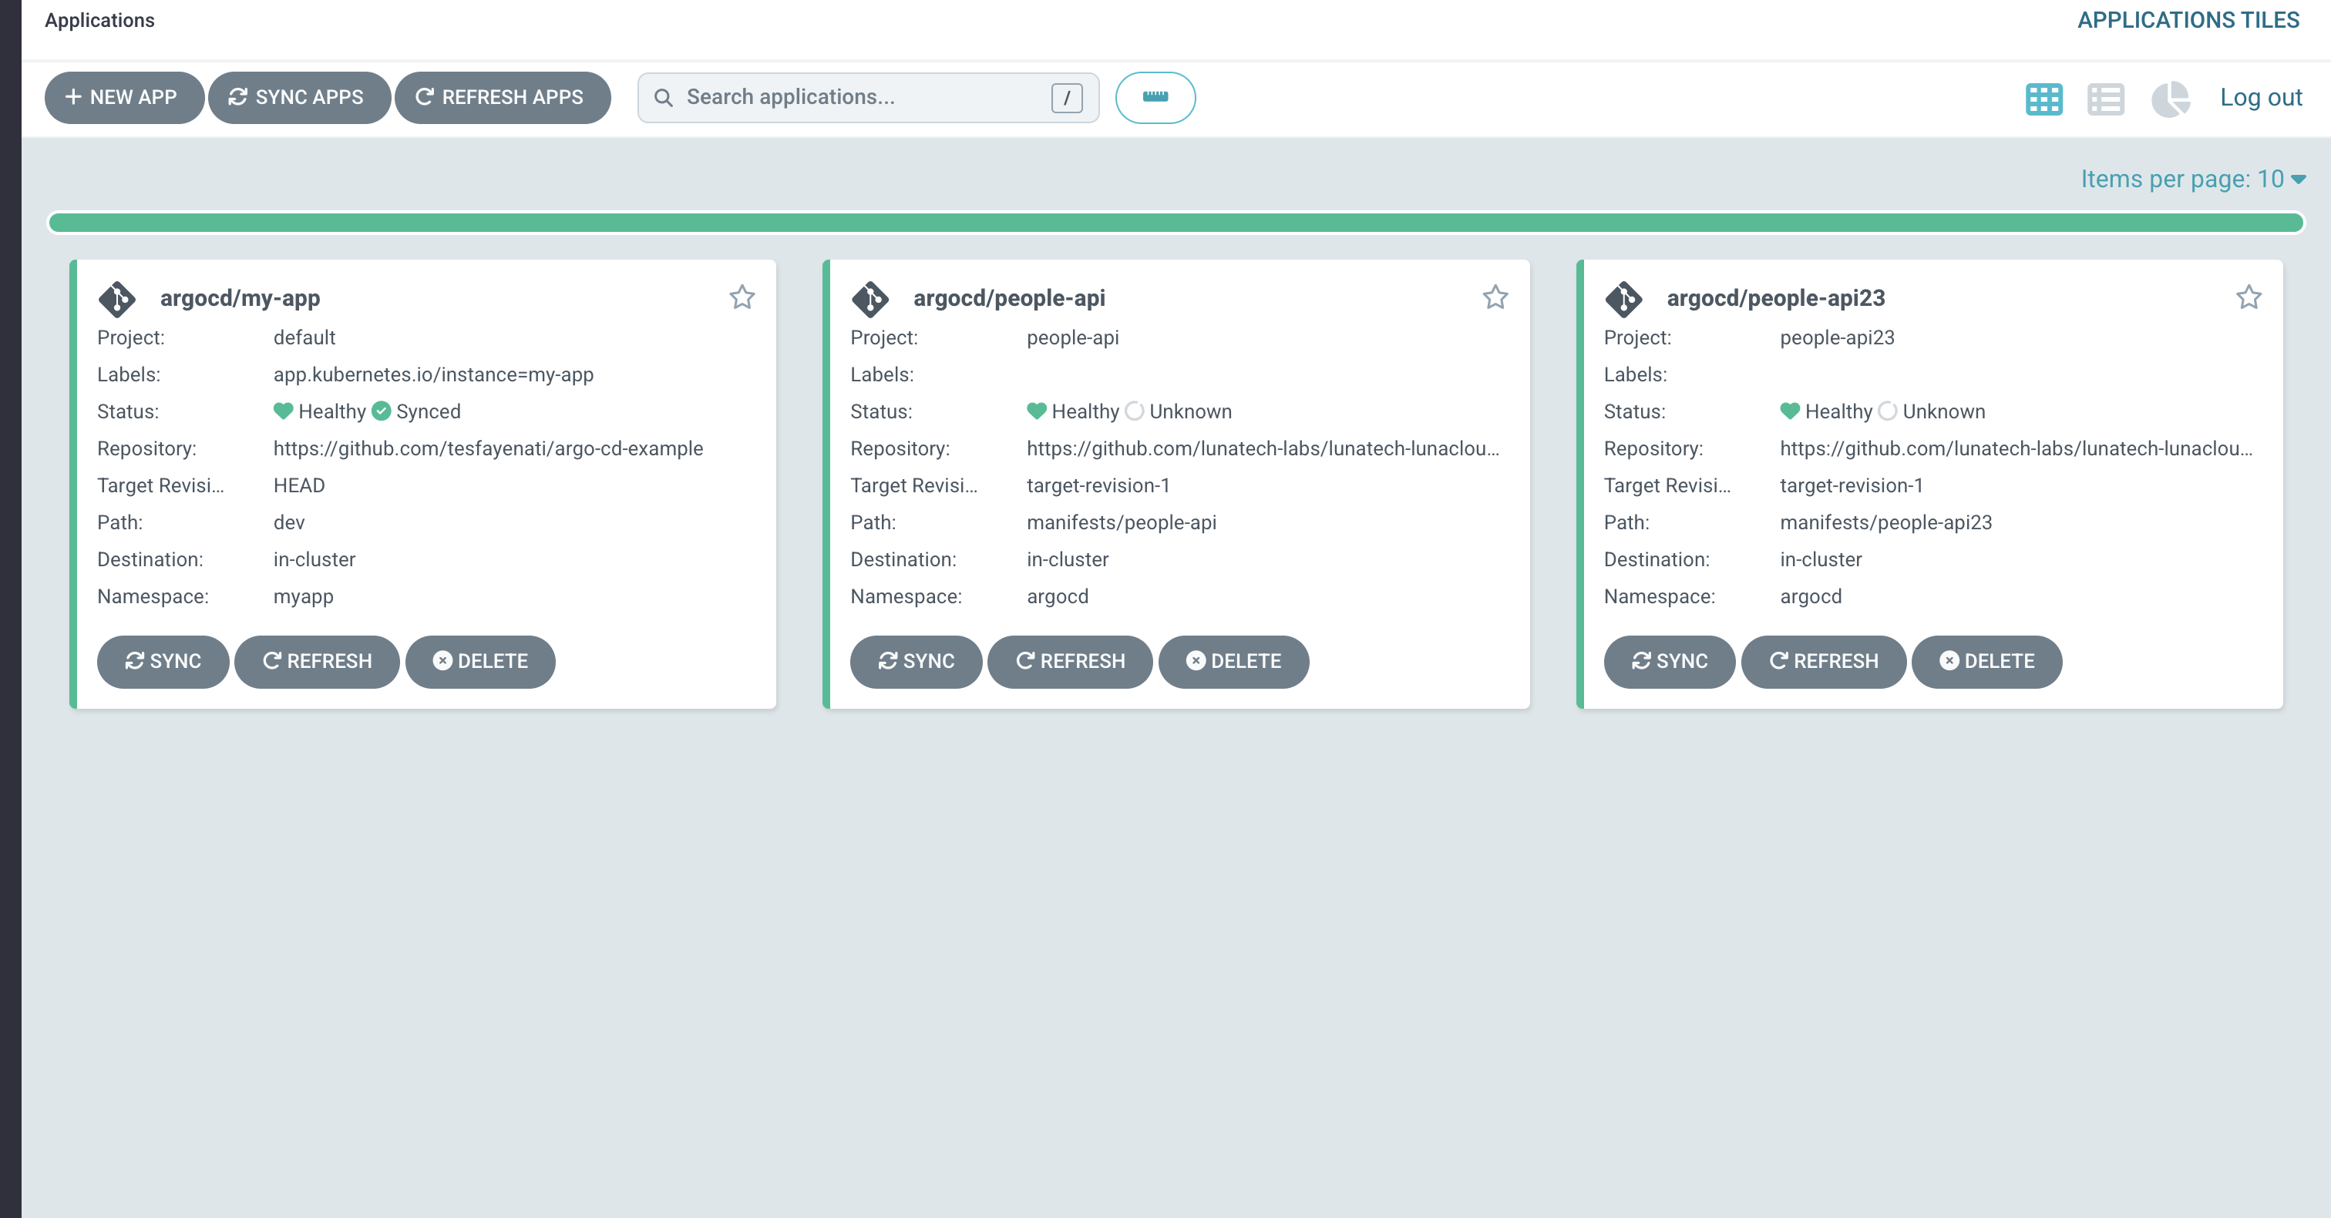Click the git icon on argocd/people-api23 tile
The image size is (2331, 1218).
(x=1623, y=298)
